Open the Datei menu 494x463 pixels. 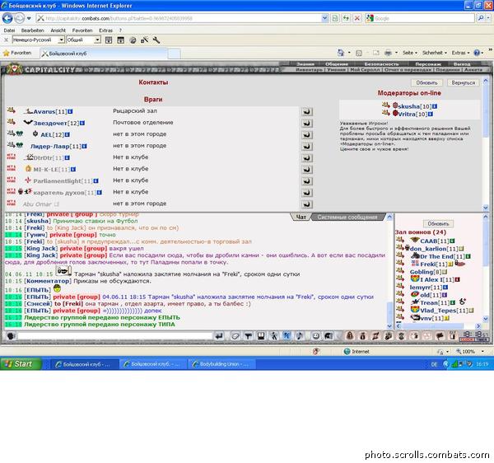click(9, 30)
